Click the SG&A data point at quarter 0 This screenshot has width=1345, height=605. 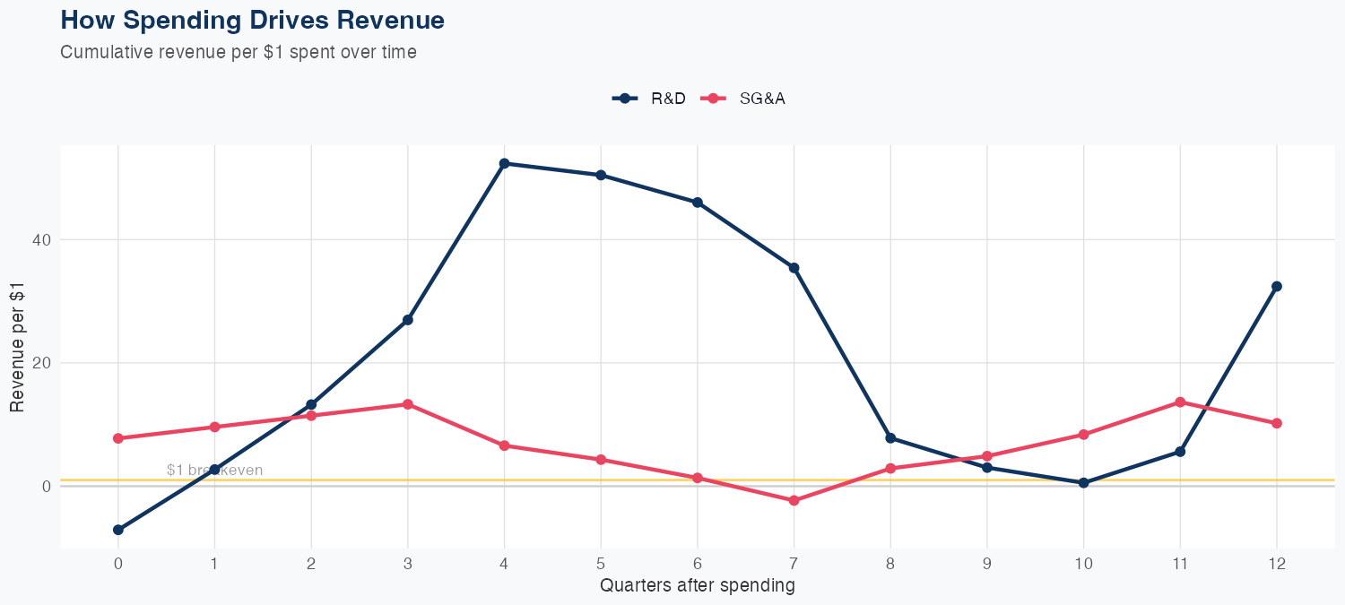[x=118, y=438]
